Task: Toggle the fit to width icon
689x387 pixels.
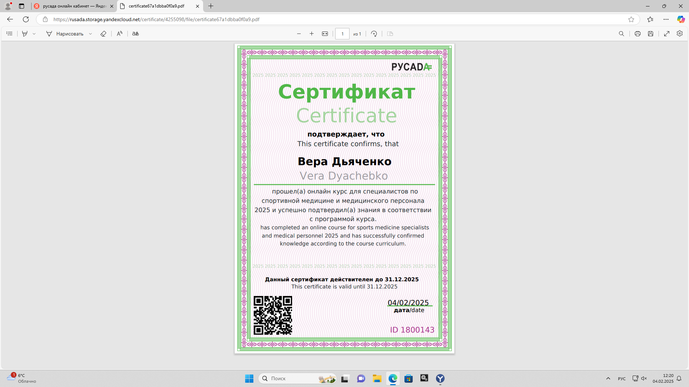Action: click(325, 34)
